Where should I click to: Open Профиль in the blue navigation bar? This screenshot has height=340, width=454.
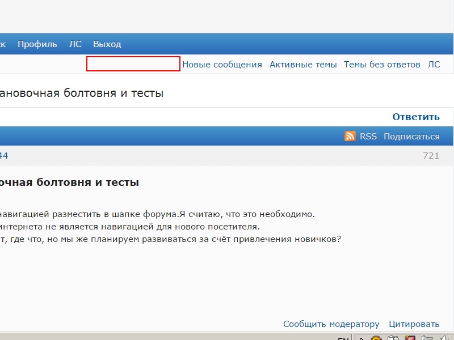click(37, 44)
